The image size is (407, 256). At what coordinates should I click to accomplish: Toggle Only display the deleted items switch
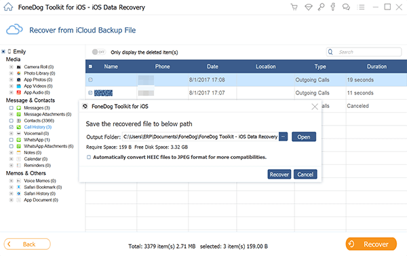point(98,52)
